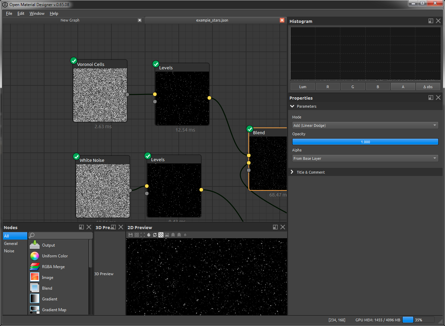Float the Histogram panel
445x326 pixels.
(431, 21)
